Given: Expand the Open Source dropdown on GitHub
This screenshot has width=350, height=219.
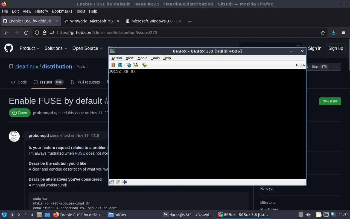Looking at the screenshot, I should tap(87, 48).
